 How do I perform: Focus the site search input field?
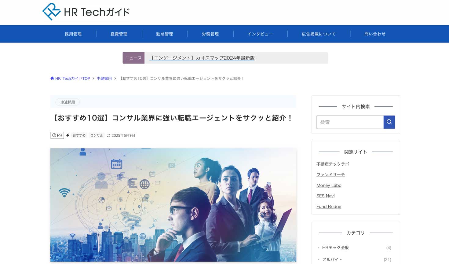click(x=350, y=122)
